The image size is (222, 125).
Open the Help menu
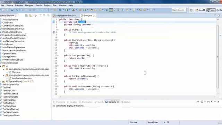pyautogui.click(x=71, y=6)
